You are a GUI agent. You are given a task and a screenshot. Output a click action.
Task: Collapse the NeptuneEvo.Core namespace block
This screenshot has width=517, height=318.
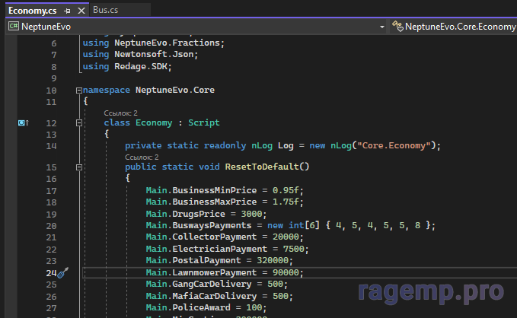click(78, 90)
